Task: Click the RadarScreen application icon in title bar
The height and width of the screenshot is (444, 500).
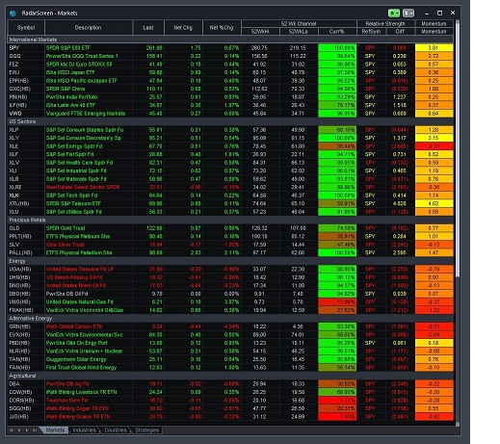Action: [13, 13]
